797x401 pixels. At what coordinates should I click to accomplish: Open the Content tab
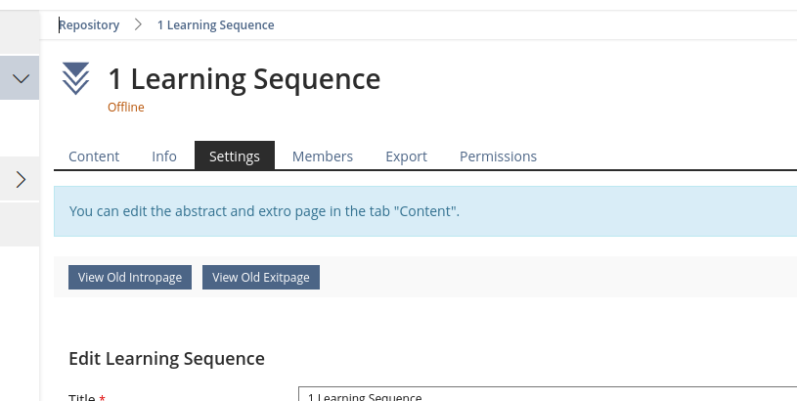point(94,156)
